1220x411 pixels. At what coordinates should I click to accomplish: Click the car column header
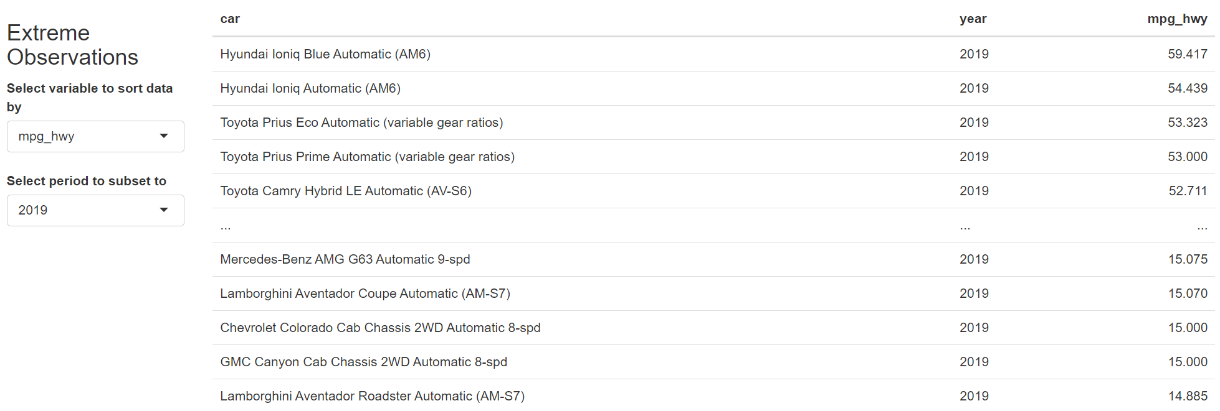coord(230,19)
